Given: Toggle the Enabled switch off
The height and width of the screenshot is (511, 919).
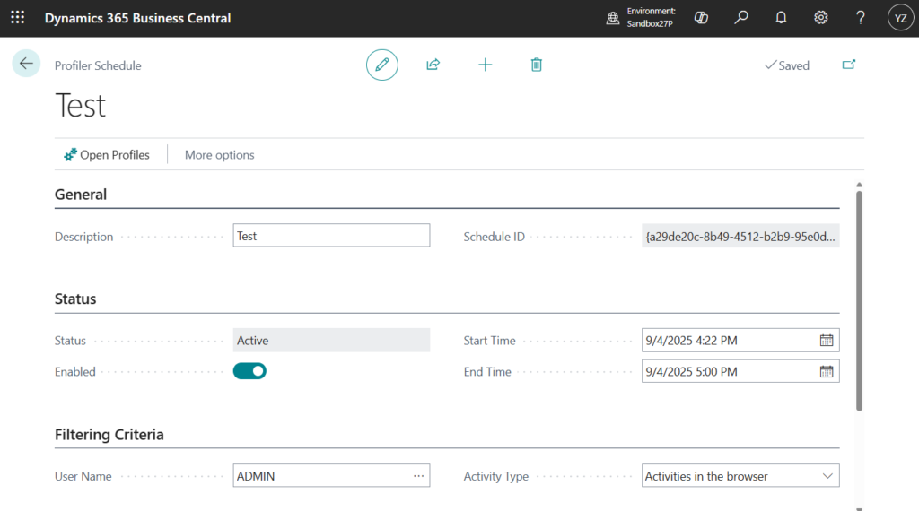Looking at the screenshot, I should point(249,371).
